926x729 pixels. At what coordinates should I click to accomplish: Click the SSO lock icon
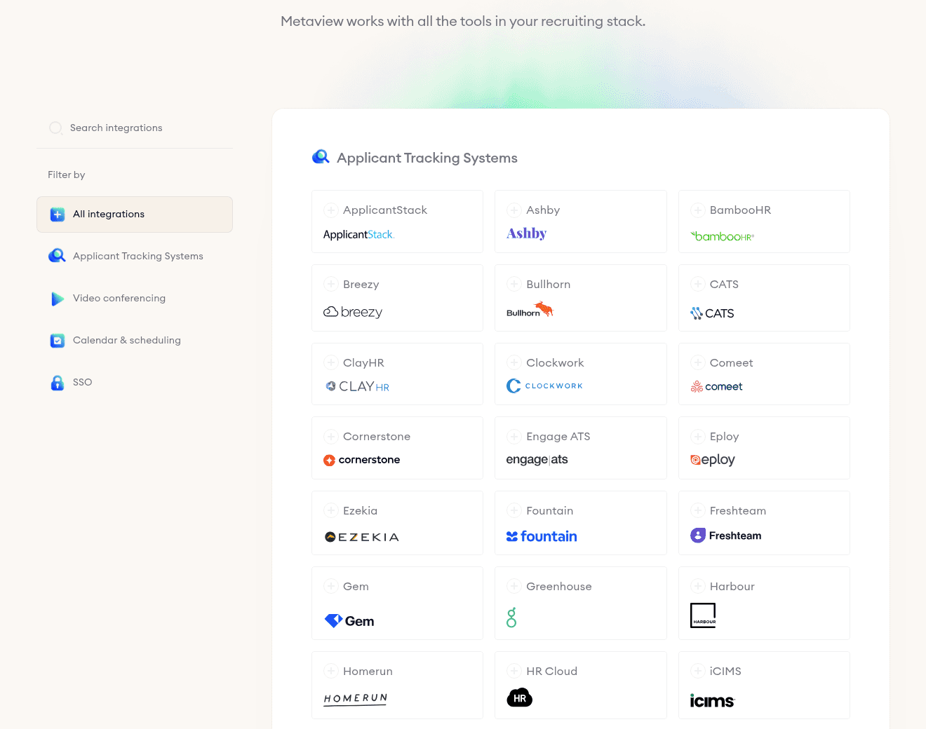[x=58, y=383]
